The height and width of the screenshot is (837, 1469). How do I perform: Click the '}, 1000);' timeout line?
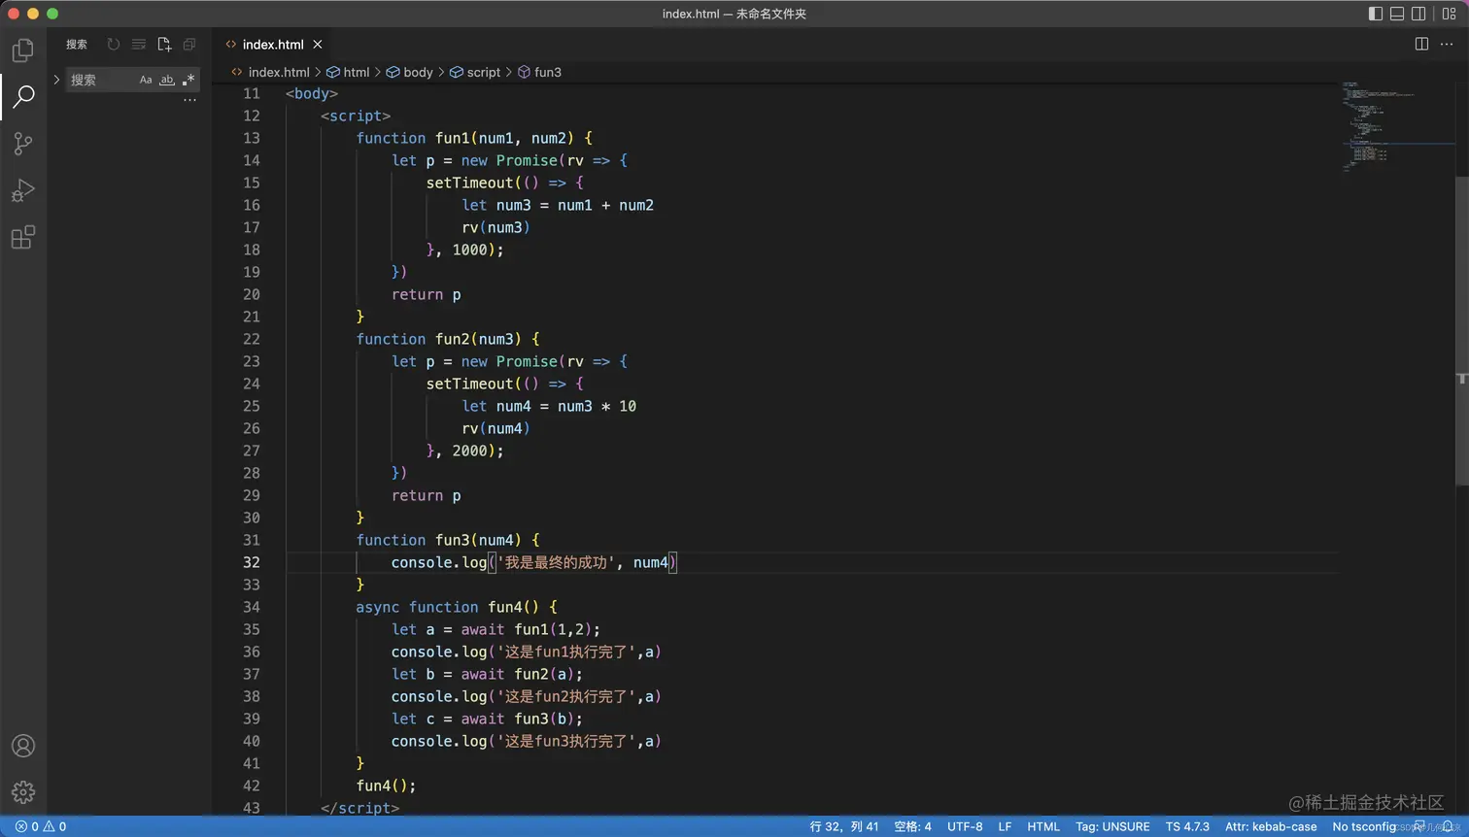point(465,250)
